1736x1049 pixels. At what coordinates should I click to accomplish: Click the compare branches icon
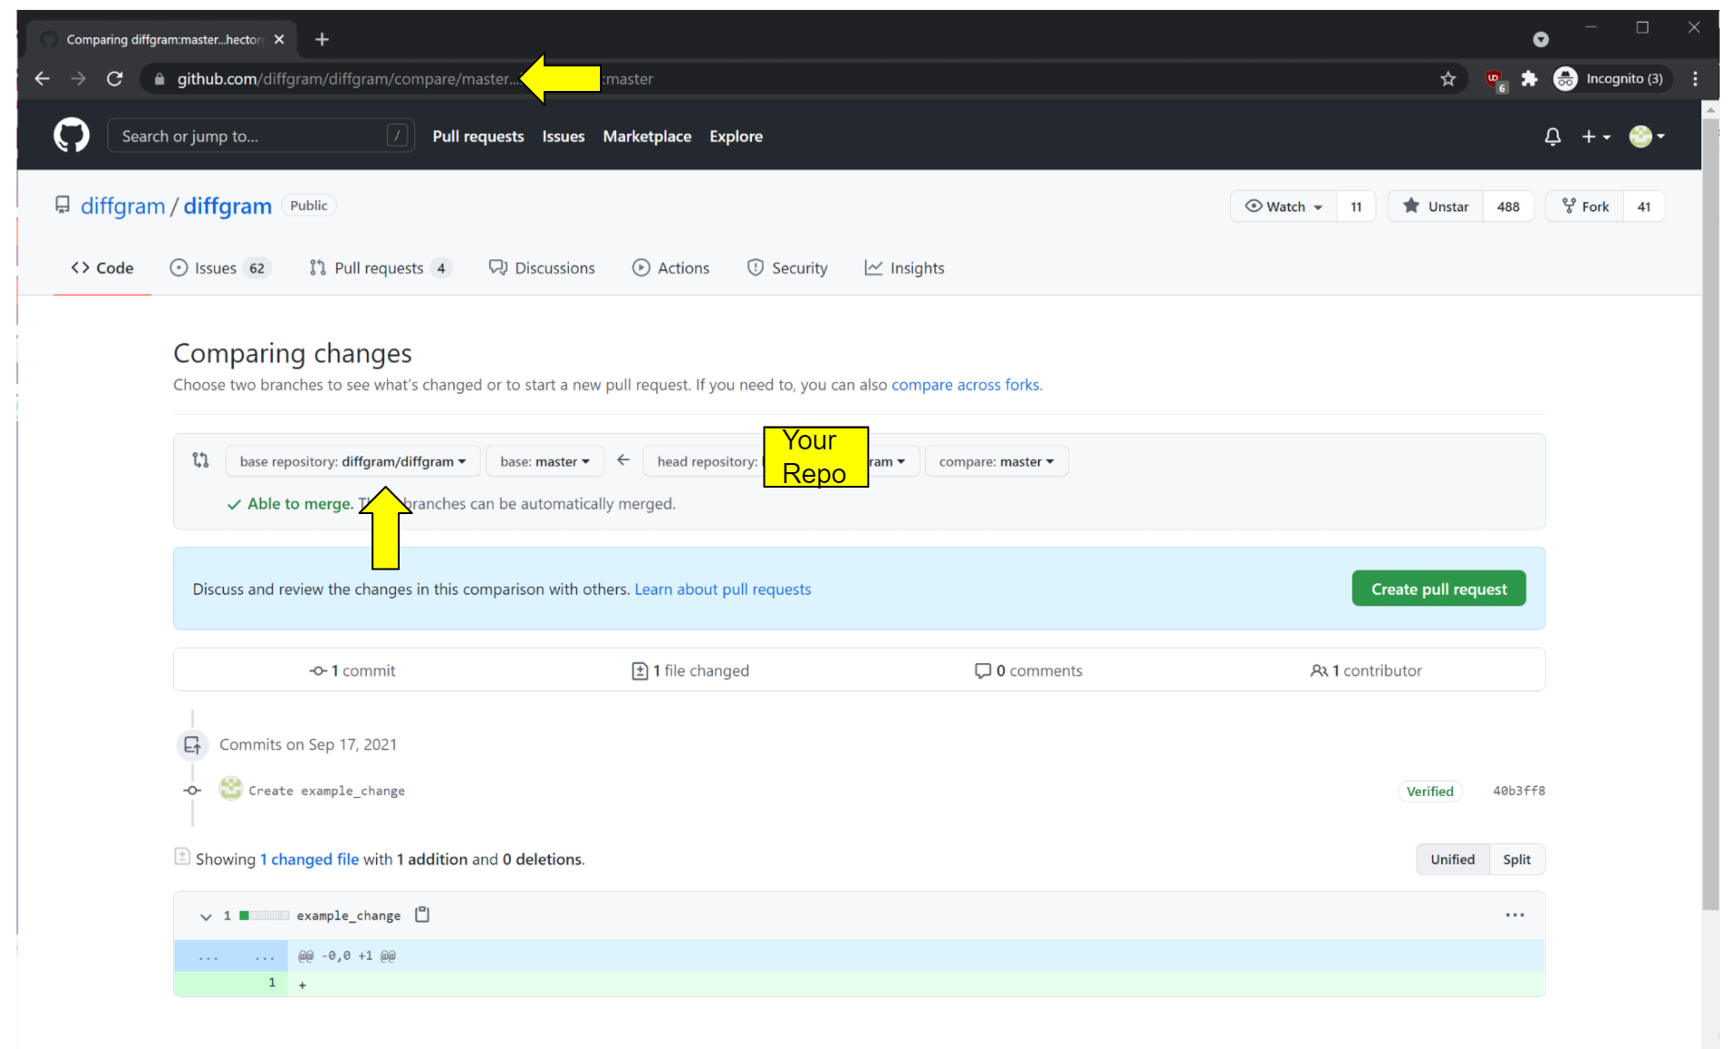pos(200,460)
